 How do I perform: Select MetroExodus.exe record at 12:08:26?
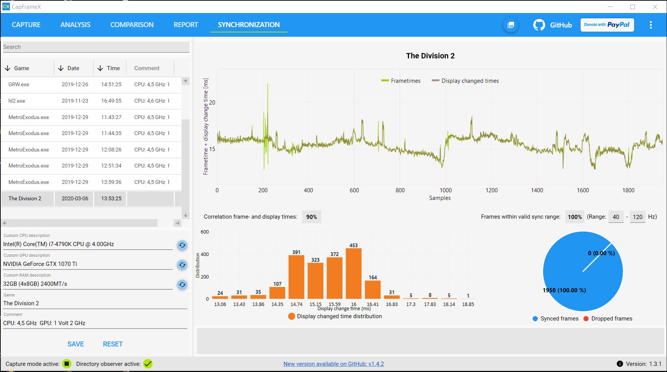[x=91, y=150]
